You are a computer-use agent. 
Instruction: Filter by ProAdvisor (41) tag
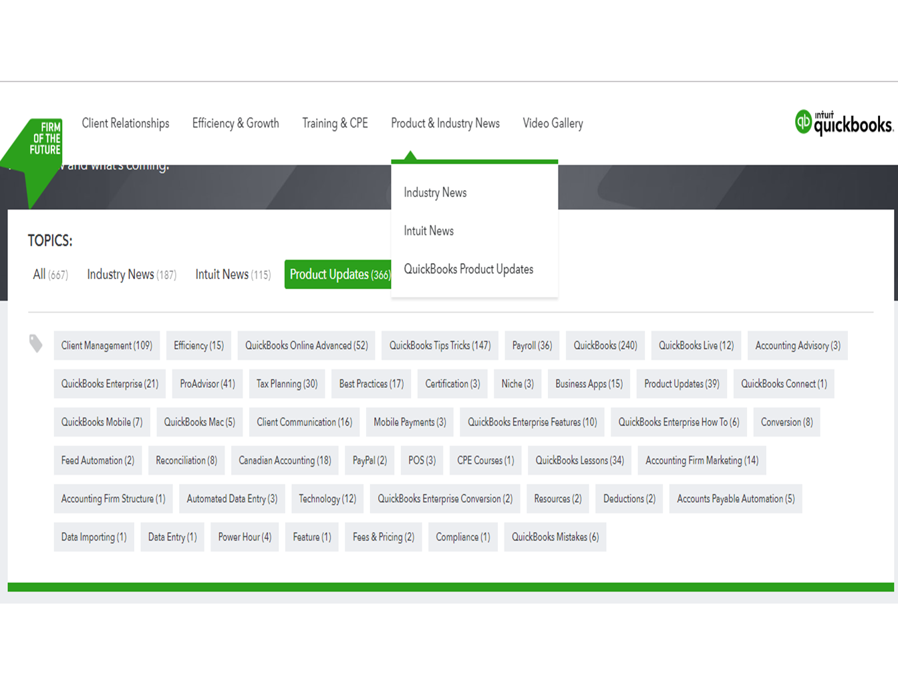pyautogui.click(x=207, y=384)
